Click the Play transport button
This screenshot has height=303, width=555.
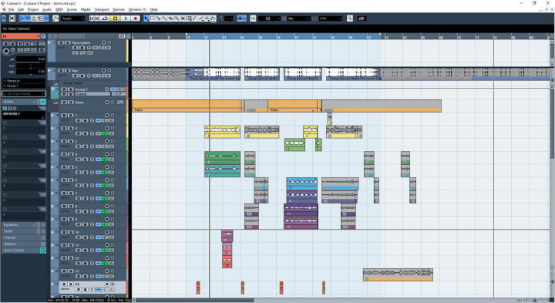[126, 19]
